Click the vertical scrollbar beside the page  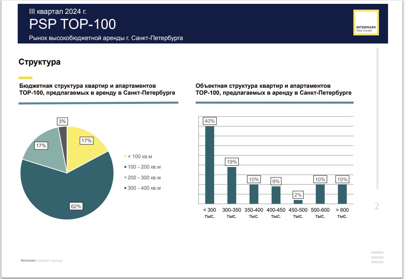click(x=377, y=119)
